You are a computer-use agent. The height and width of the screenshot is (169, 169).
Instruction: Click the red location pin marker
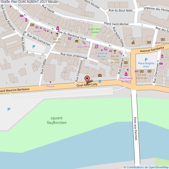(x=87, y=80)
